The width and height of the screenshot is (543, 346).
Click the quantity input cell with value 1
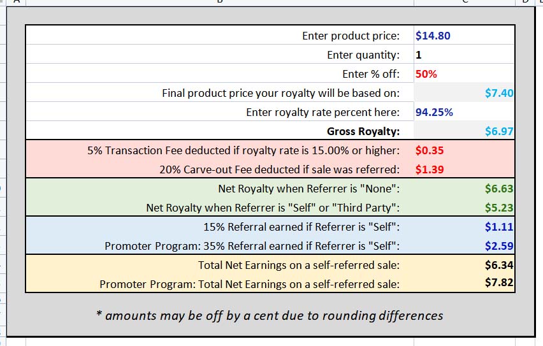(x=464, y=54)
